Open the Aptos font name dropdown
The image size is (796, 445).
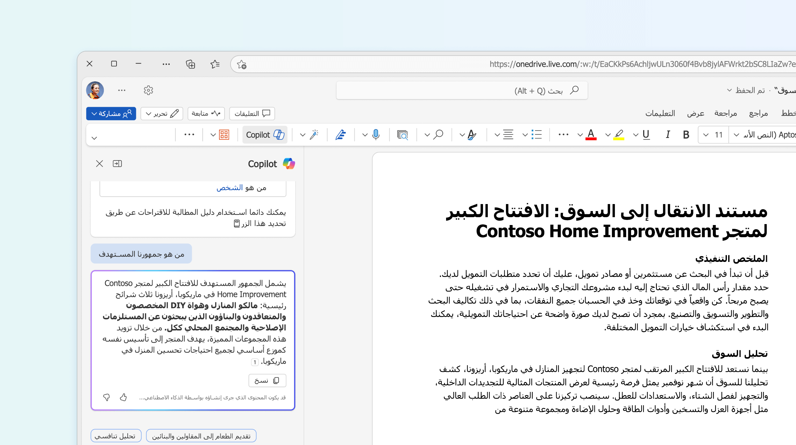click(x=763, y=135)
